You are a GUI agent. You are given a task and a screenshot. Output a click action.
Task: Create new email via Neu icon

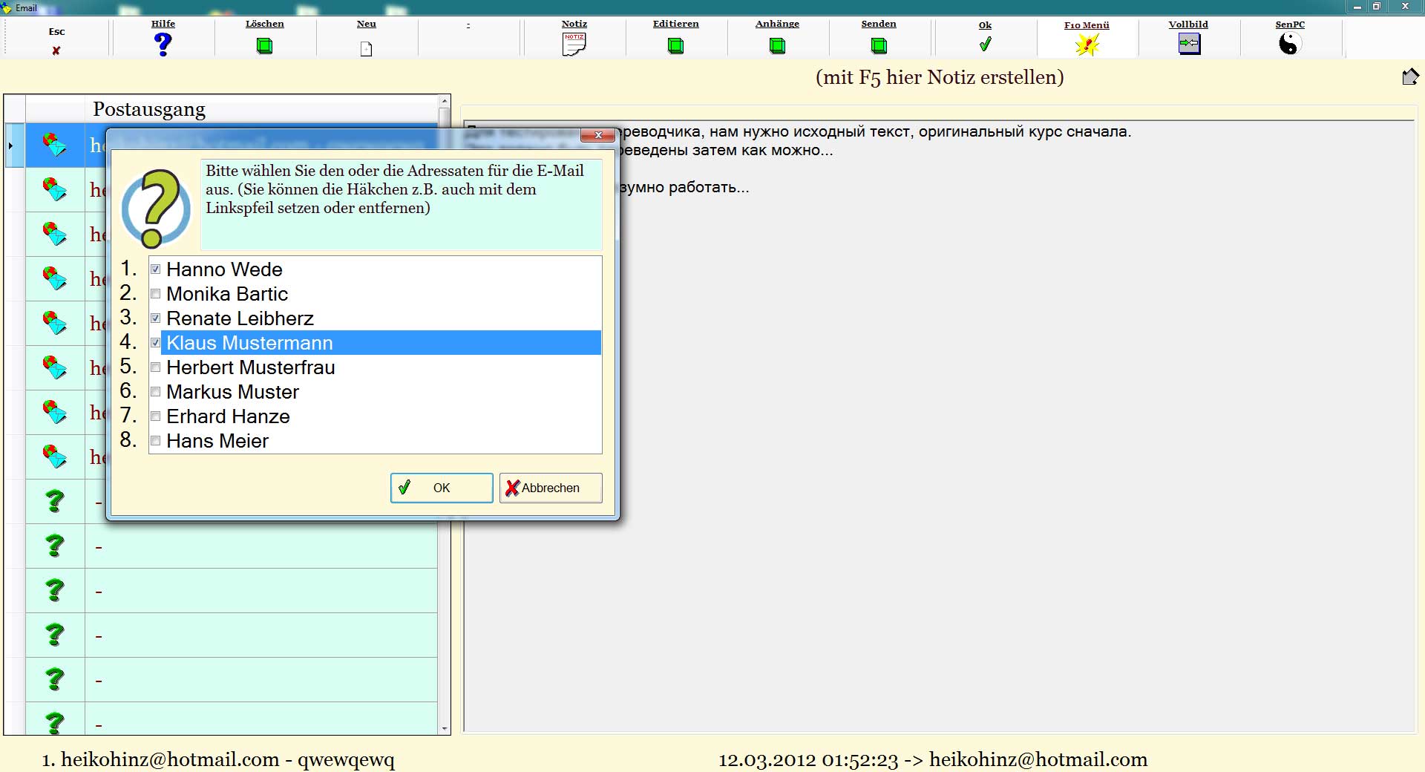click(x=366, y=49)
